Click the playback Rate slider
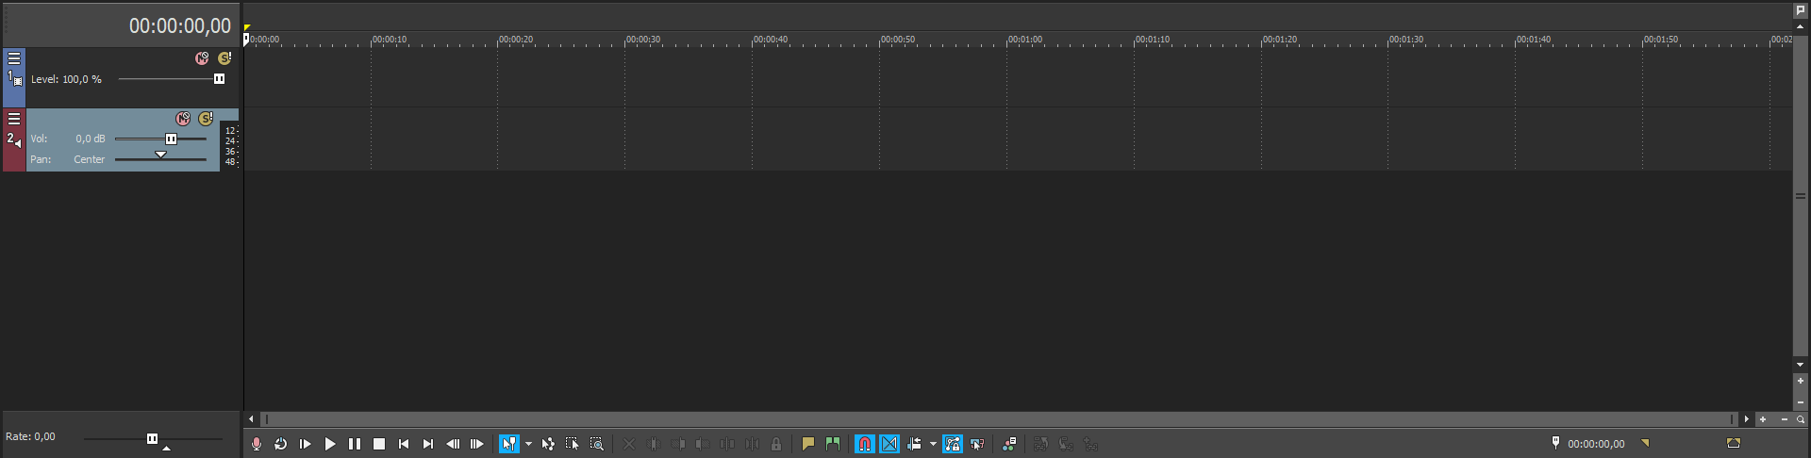 click(153, 438)
